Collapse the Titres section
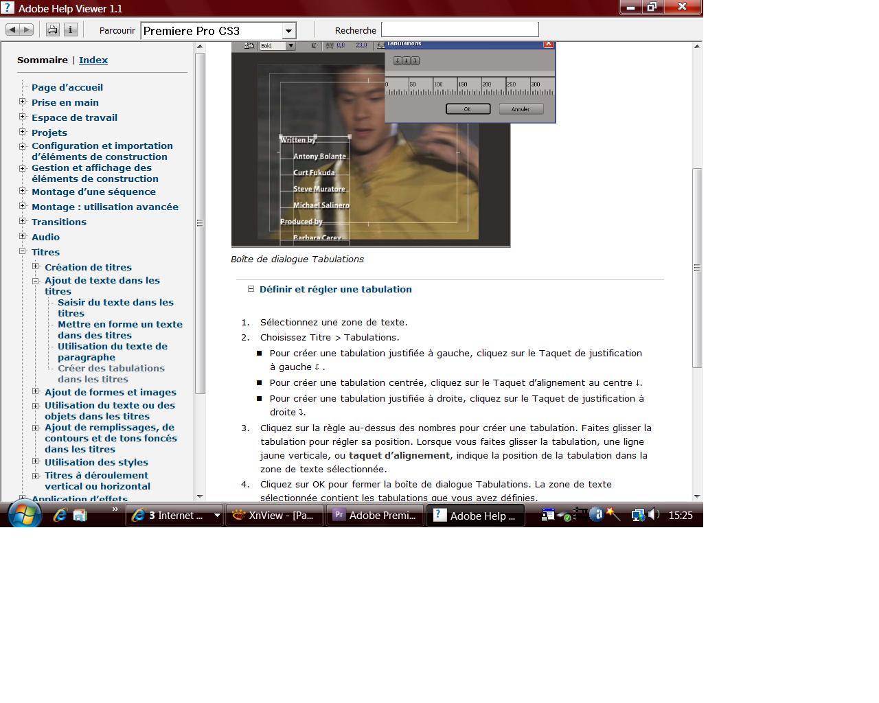Viewport: 879px width, 703px height. coord(23,251)
